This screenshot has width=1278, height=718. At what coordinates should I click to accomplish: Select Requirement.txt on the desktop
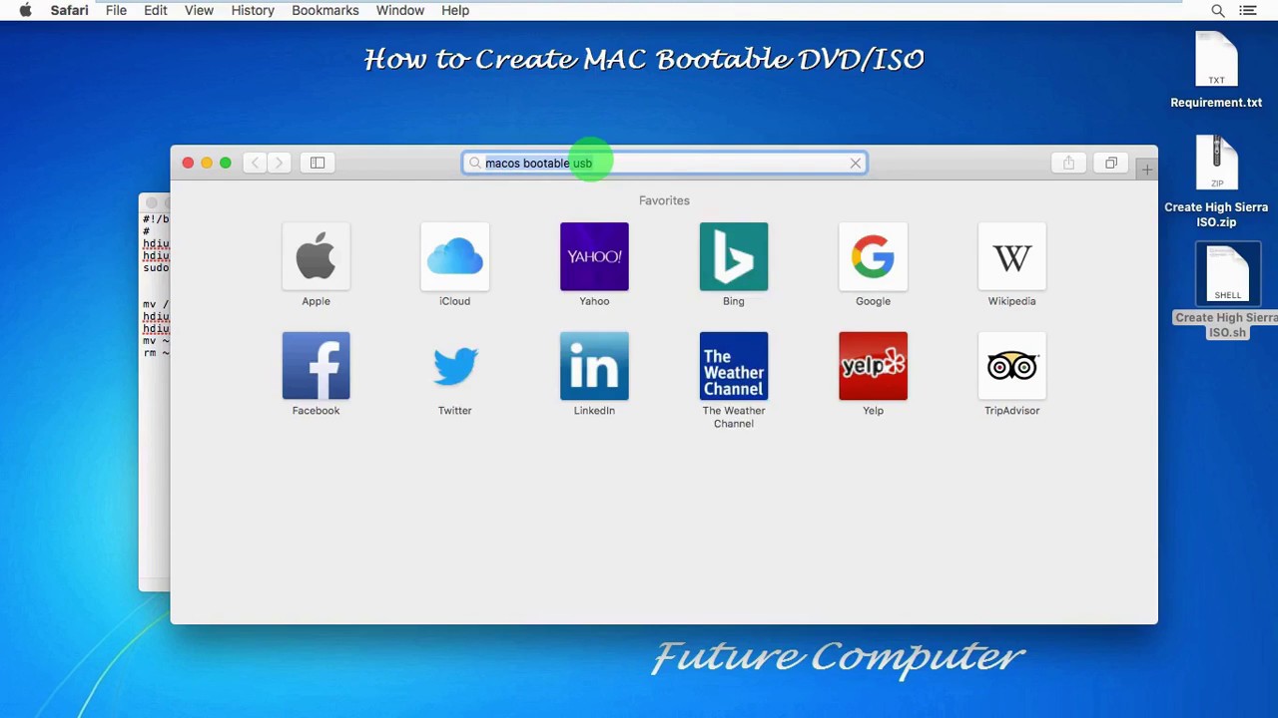1216,70
